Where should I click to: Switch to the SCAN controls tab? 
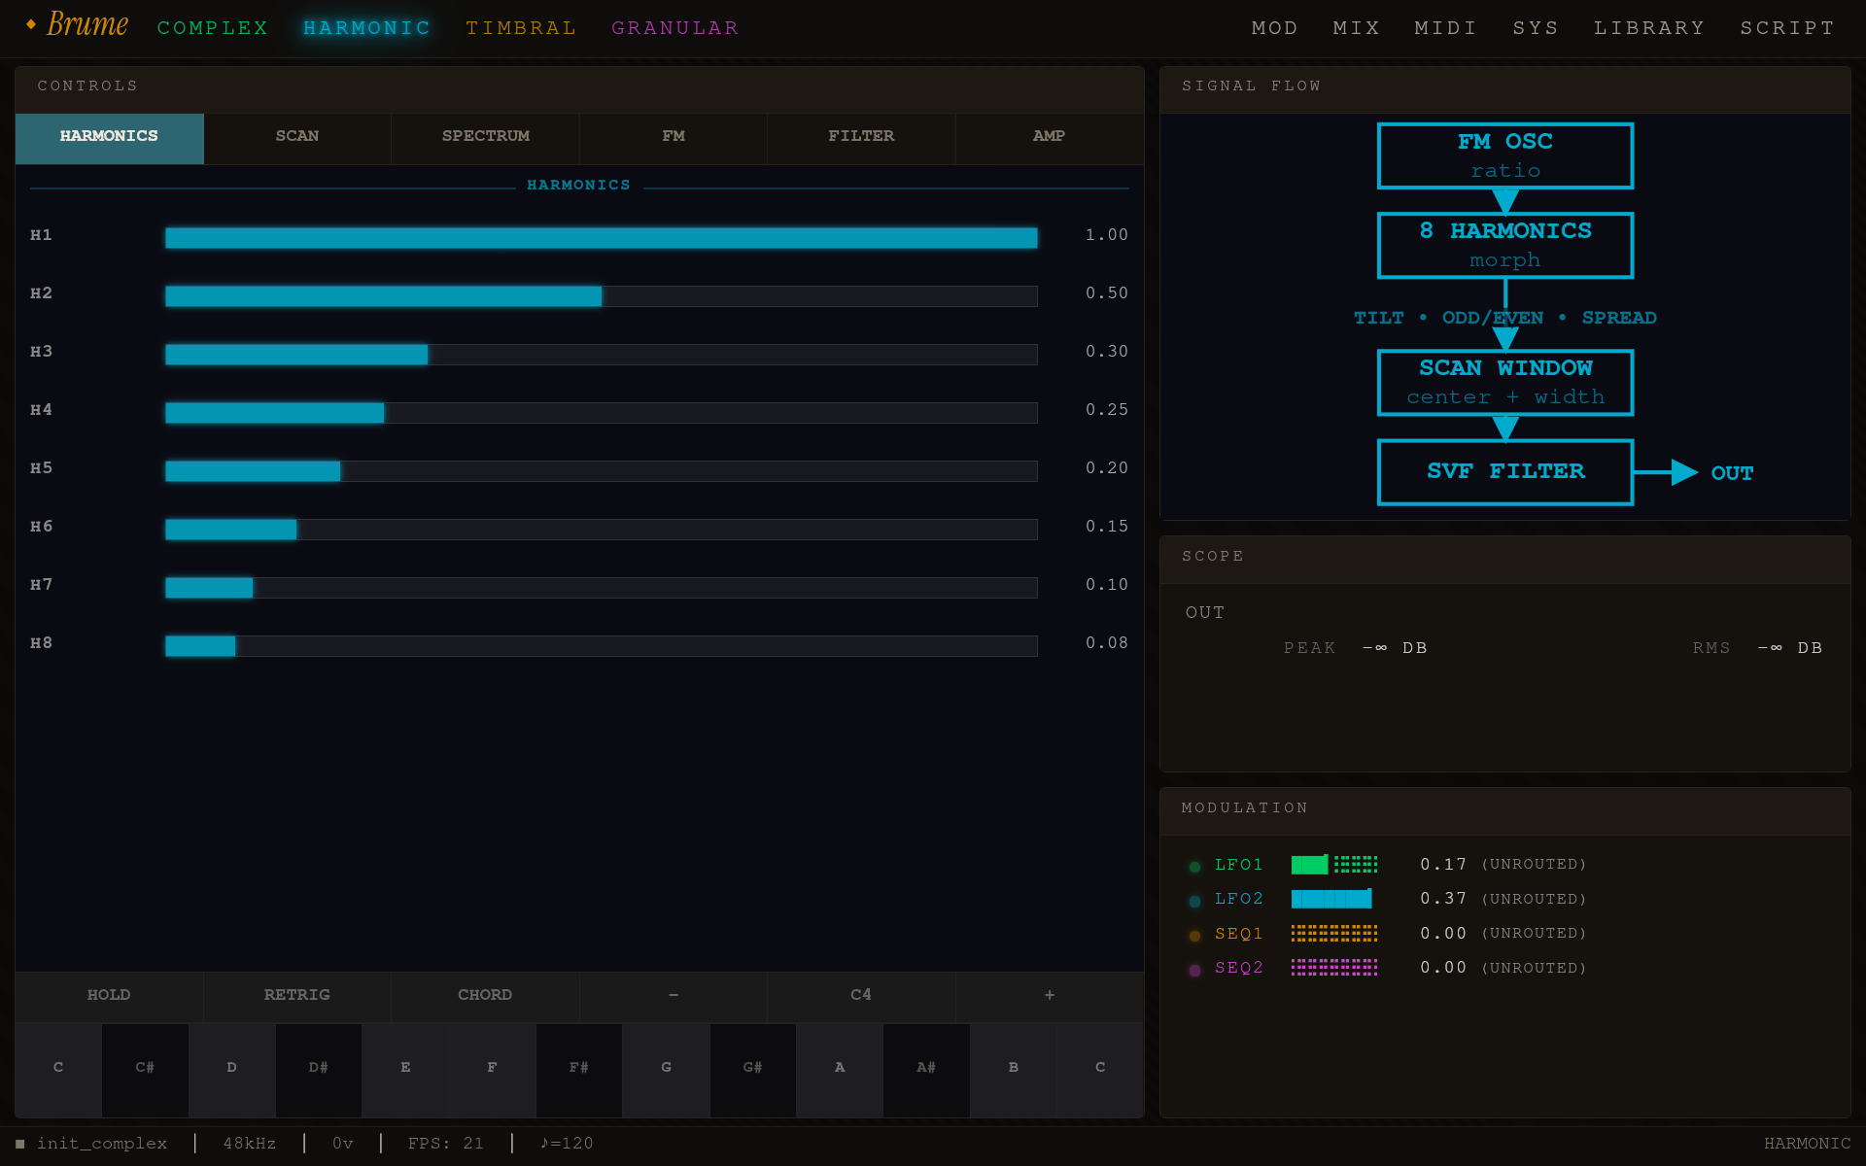click(x=297, y=136)
